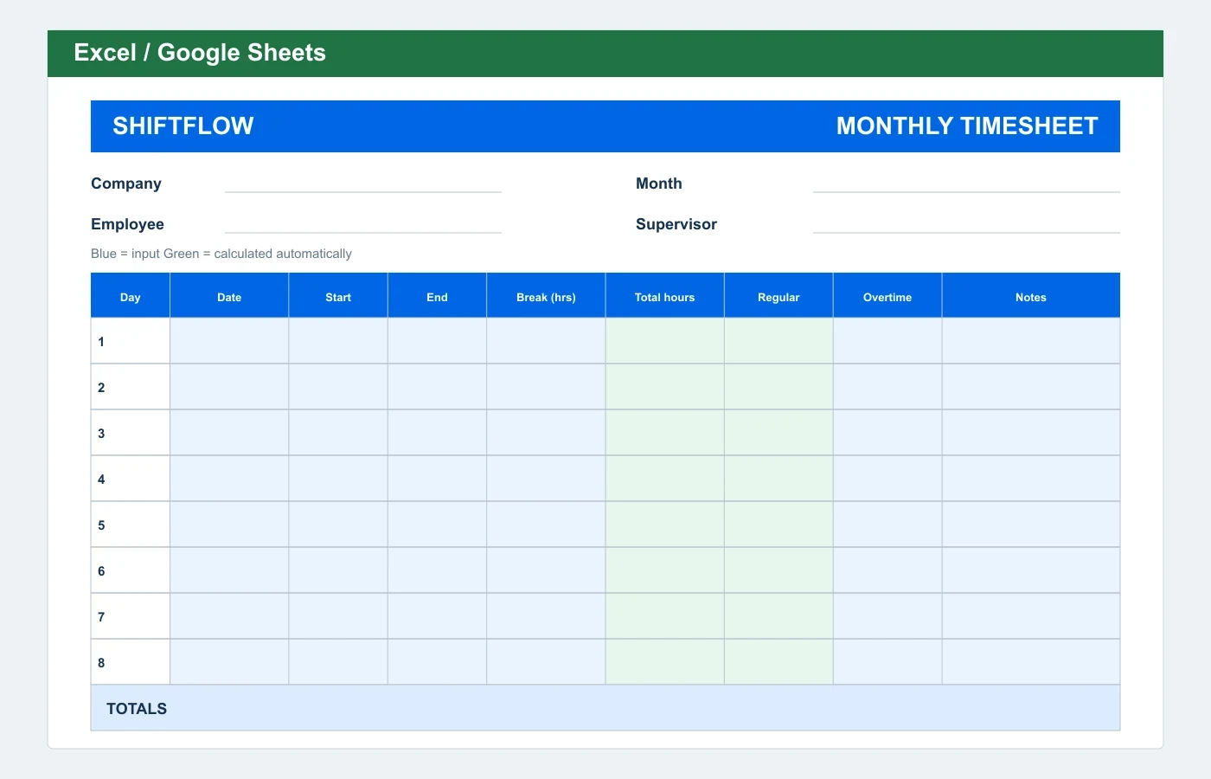Select the Break (hrs) column header
This screenshot has height=779, width=1211.
tap(546, 296)
